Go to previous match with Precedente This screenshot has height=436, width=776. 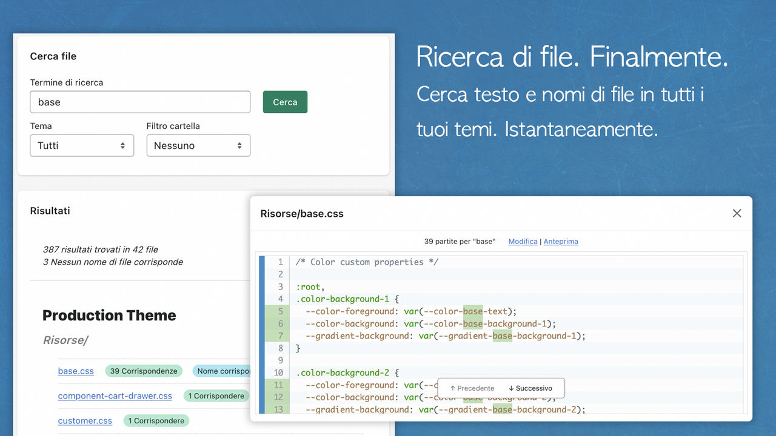pos(472,388)
